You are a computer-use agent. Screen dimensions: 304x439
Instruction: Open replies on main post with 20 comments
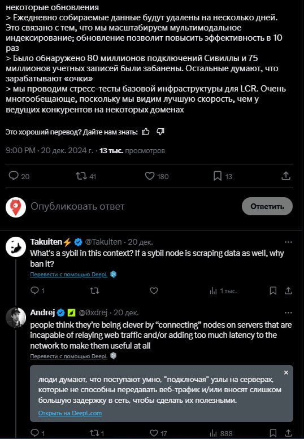point(19,176)
